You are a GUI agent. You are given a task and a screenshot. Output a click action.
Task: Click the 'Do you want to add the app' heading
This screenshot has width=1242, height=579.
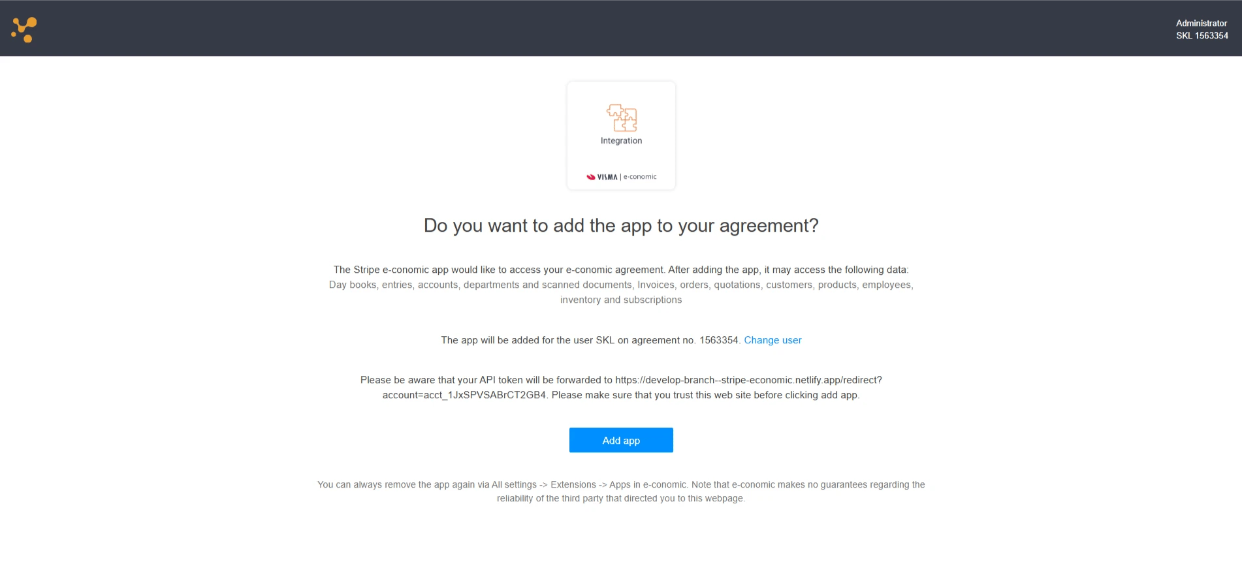621,226
